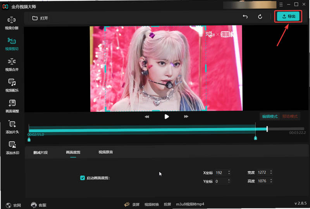The image size is (310, 209).
Task: Open the hamburger menu in title bar
Action: [x=281, y=5]
